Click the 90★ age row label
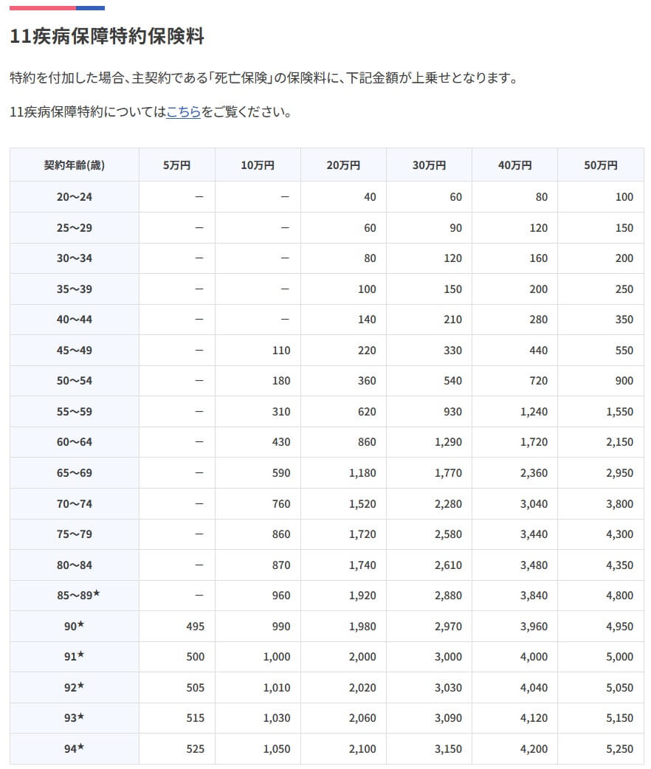This screenshot has height=769, width=651. point(74,627)
